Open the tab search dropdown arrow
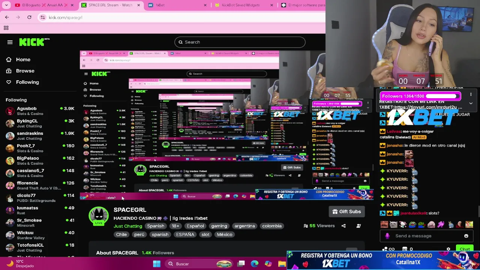 tap(6, 5)
